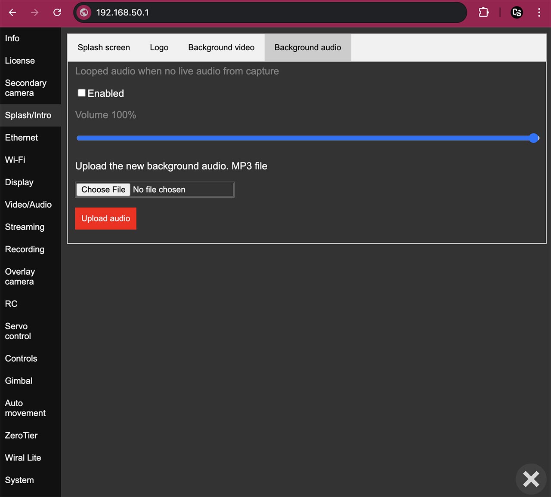Go back using the browser back arrow
The image size is (551, 497).
click(x=12, y=12)
